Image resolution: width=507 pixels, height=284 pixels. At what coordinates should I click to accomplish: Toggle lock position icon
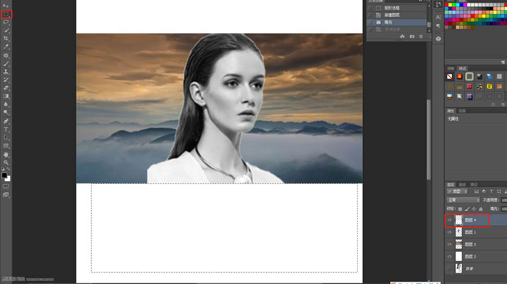[x=474, y=209]
